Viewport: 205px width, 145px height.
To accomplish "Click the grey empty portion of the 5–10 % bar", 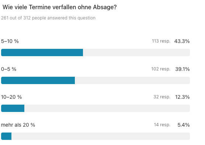I will 136,52.
